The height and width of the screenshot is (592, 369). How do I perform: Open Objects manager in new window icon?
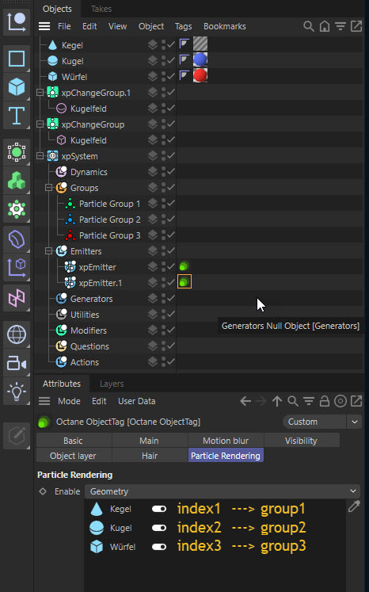point(356,26)
